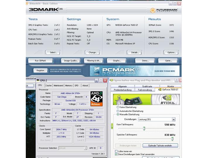
Task: Click the PCMark05 click here to read more banner
Action: tap(135, 71)
